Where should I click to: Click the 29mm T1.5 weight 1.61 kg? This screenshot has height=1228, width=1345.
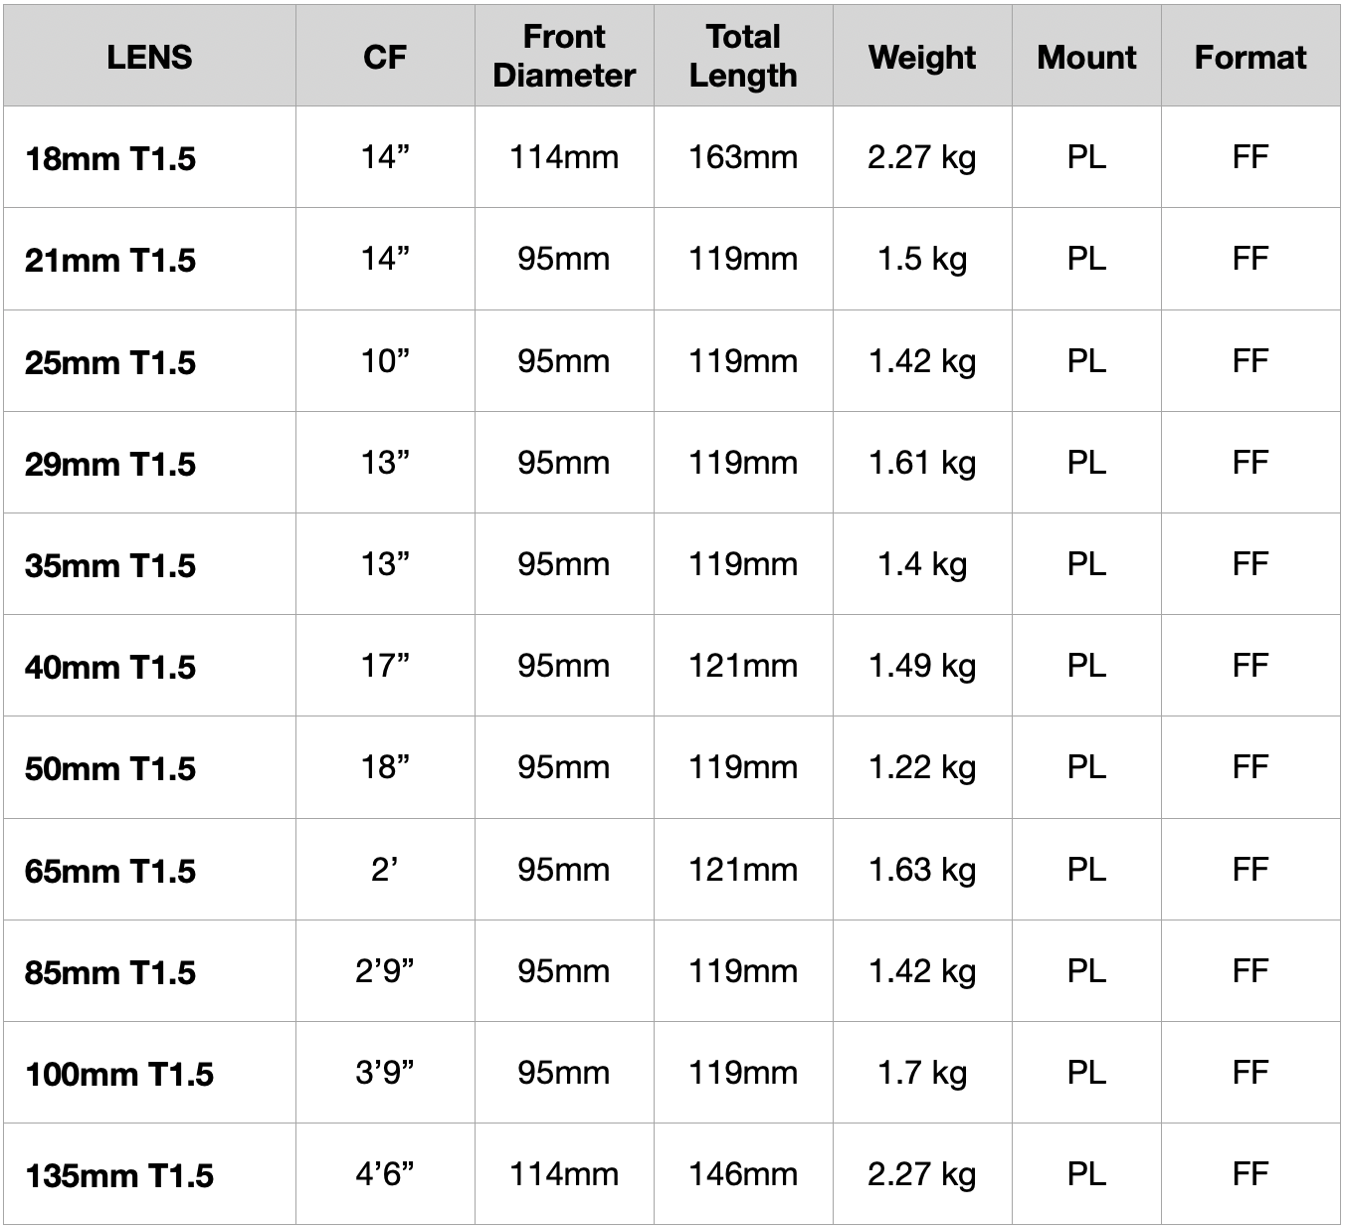click(x=922, y=463)
